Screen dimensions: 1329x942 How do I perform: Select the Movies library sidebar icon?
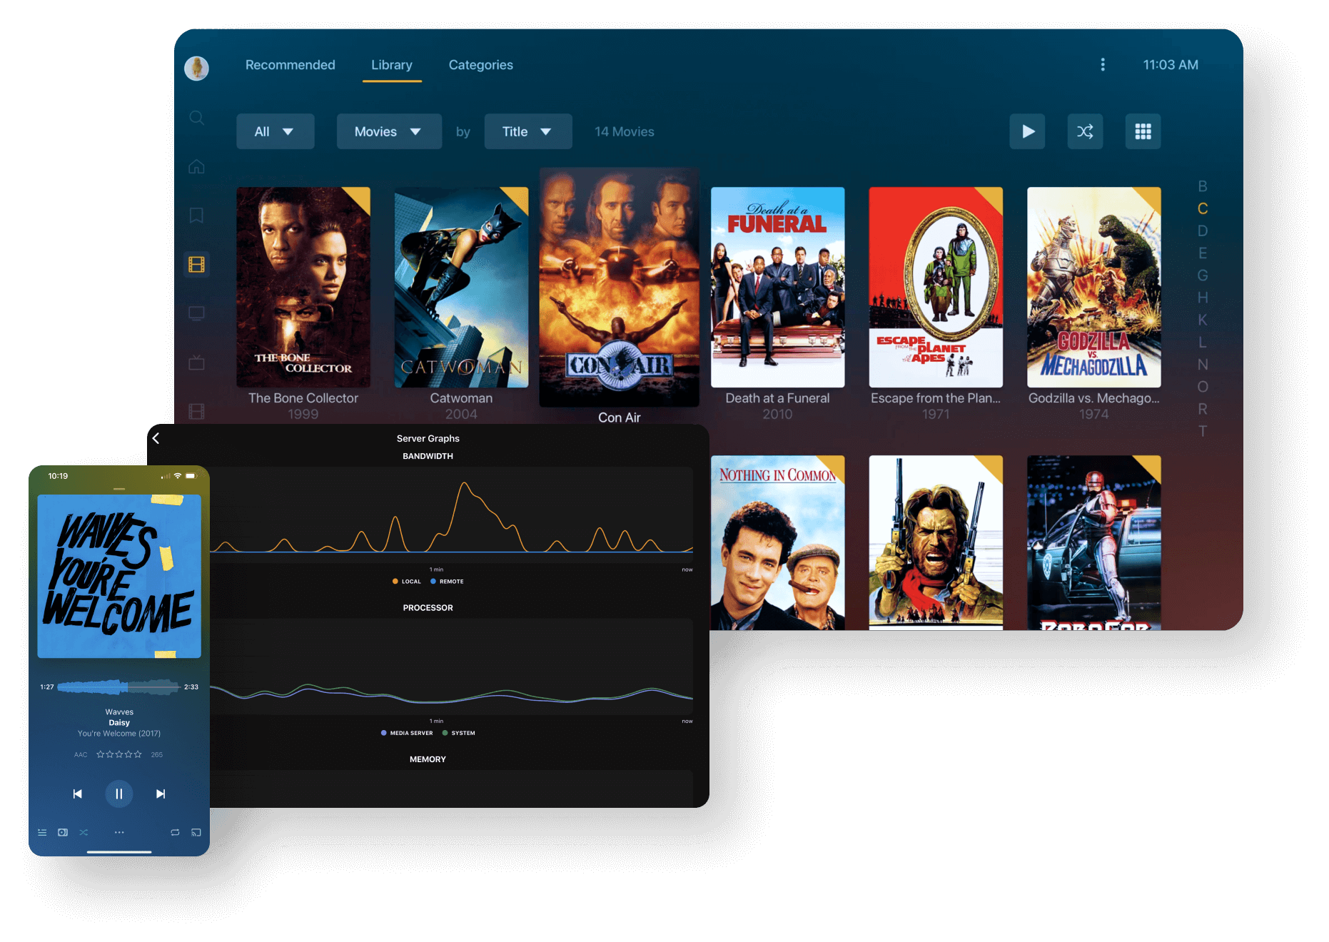(x=197, y=264)
